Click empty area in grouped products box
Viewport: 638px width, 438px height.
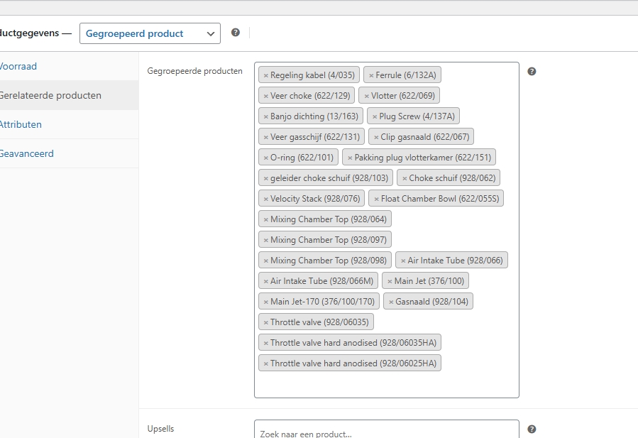(x=386, y=383)
